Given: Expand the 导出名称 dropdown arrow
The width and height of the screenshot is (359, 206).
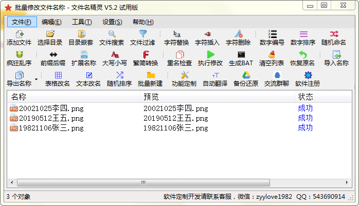Looking at the screenshot, I should click(x=36, y=79).
